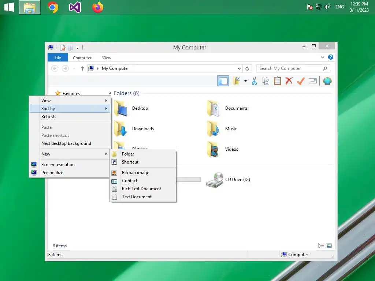Open Screen resolution from context menu

[x=70, y=165]
